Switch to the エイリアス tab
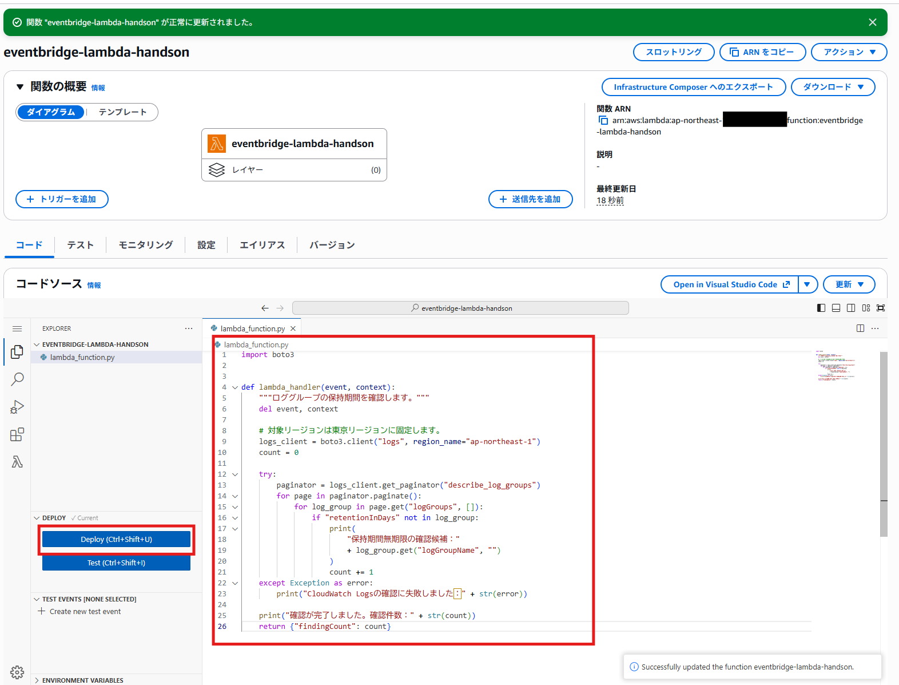 click(262, 245)
